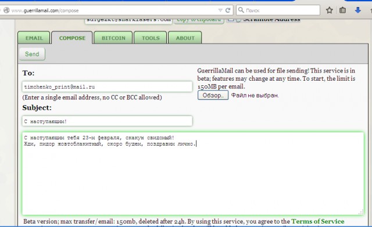Open the URL history dropdown arrow

tap(220, 10)
